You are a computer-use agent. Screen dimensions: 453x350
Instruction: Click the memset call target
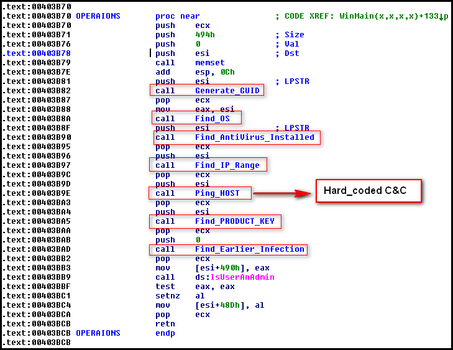pos(209,63)
